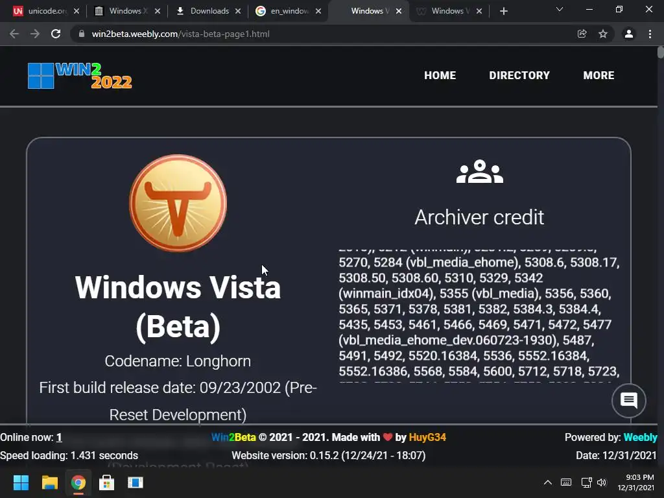The image size is (664, 498).
Task: Bookmark this page with the star icon
Action: (603, 34)
